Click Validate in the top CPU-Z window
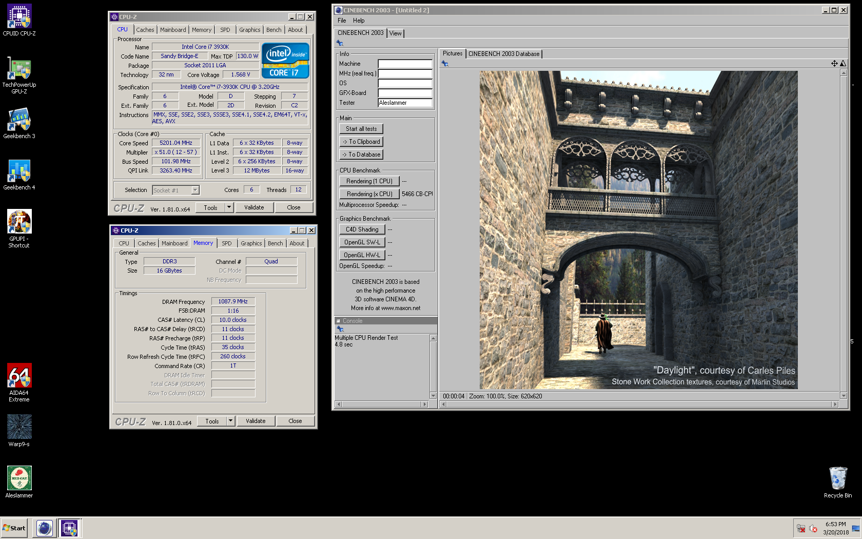This screenshot has height=539, width=862. 254,207
